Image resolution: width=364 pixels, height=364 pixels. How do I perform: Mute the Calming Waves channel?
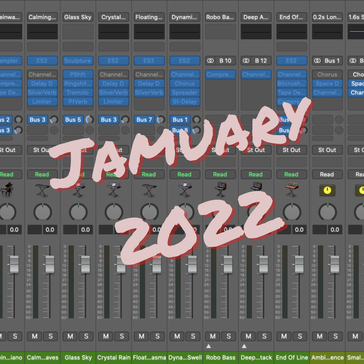35,336
